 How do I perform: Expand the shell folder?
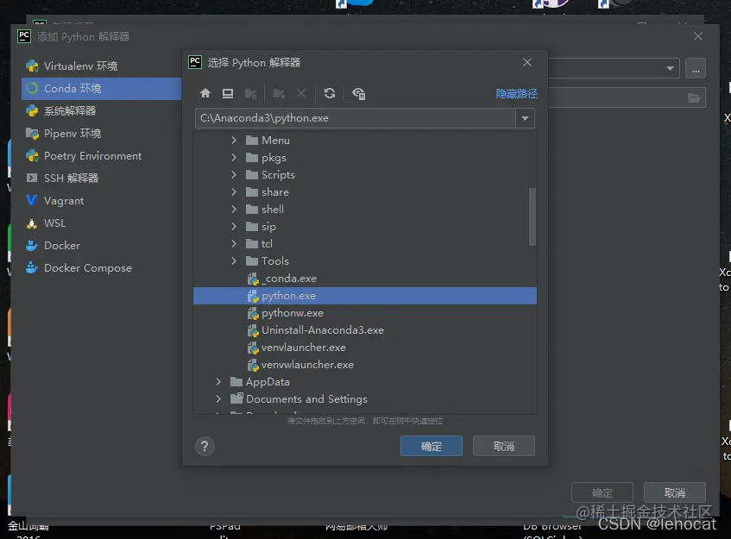234,210
